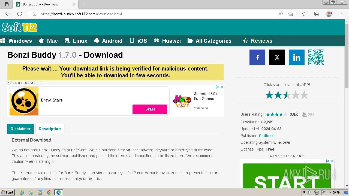Image resolution: width=349 pixels, height=196 pixels.
Task: Open Selected 60+ Fun Games ad
Action: [206, 96]
